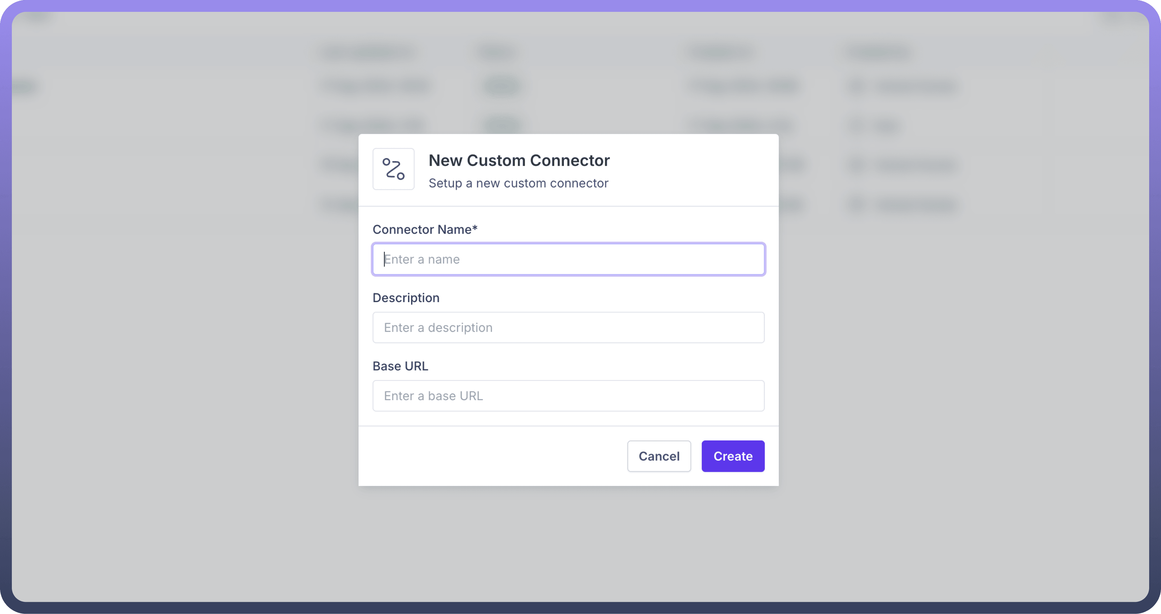This screenshot has width=1161, height=614.
Task: Click the blurred badge in first background row
Action: 502,86
